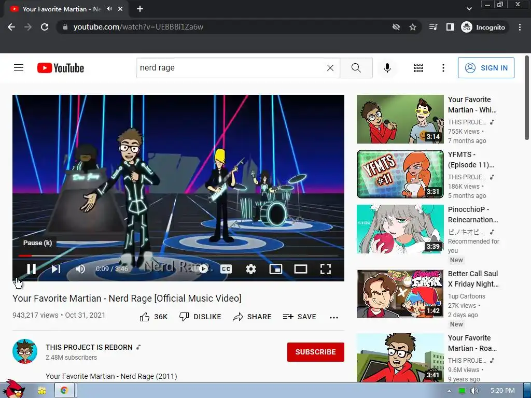This screenshot has width=531, height=398.
Task: Click the third-party cookies blocked eye icon
Action: 396,27
